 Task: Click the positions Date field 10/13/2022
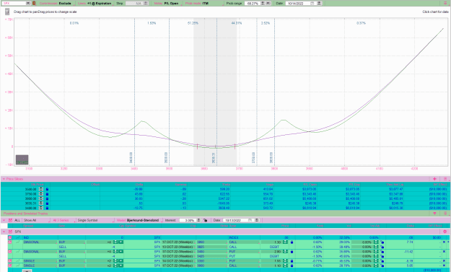click(235, 220)
